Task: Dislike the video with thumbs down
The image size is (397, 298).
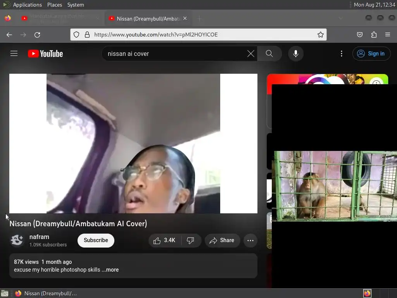Action: (191, 241)
